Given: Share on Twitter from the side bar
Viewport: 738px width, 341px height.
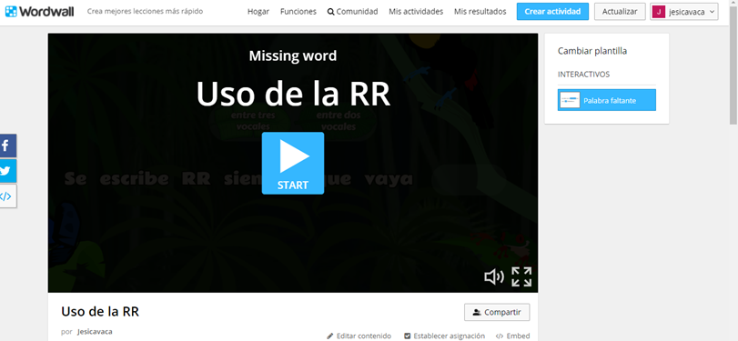Looking at the screenshot, I should click(x=7, y=171).
